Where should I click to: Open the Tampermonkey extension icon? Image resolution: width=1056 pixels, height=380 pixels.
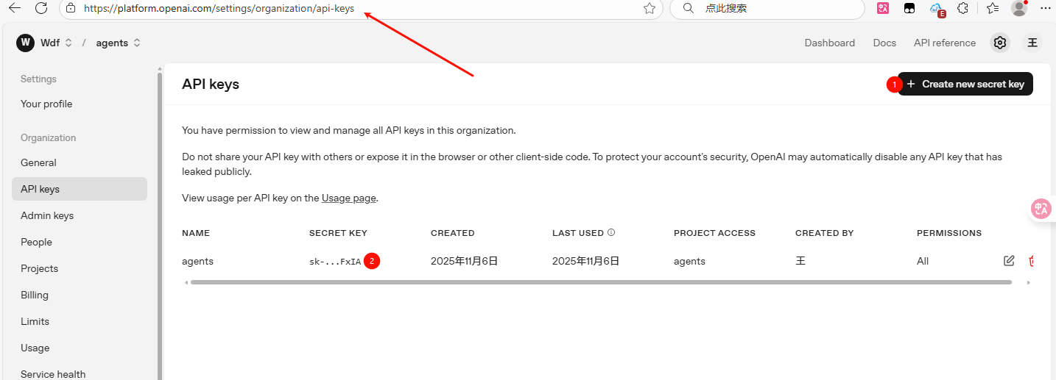click(909, 8)
